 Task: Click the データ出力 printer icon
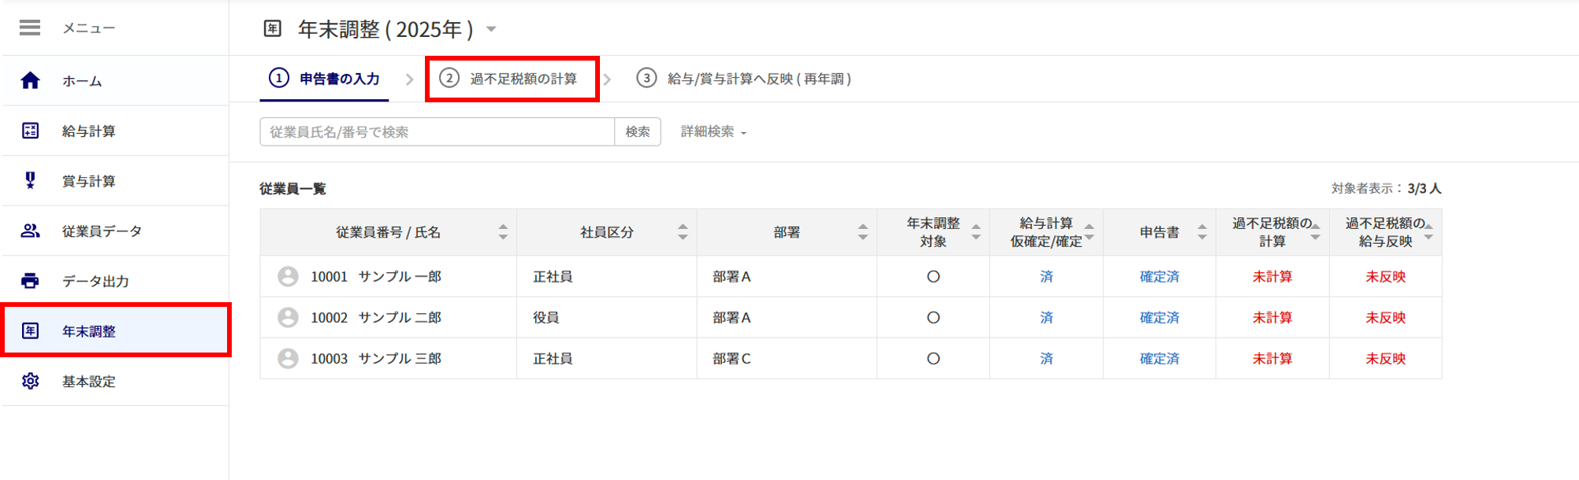[30, 281]
